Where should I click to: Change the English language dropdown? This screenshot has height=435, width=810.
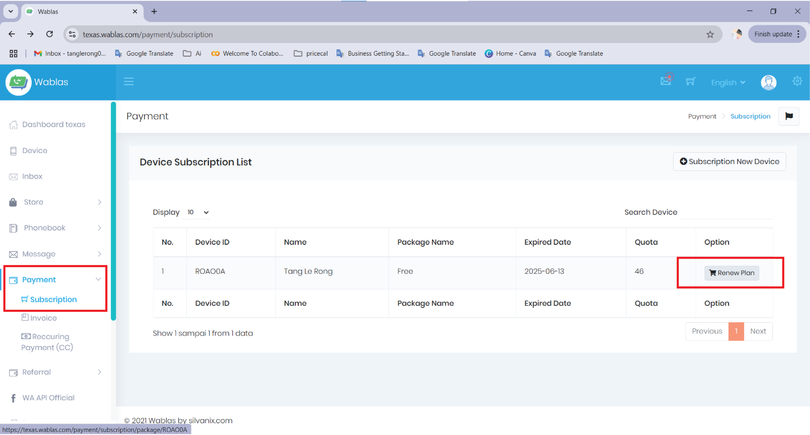(x=728, y=83)
